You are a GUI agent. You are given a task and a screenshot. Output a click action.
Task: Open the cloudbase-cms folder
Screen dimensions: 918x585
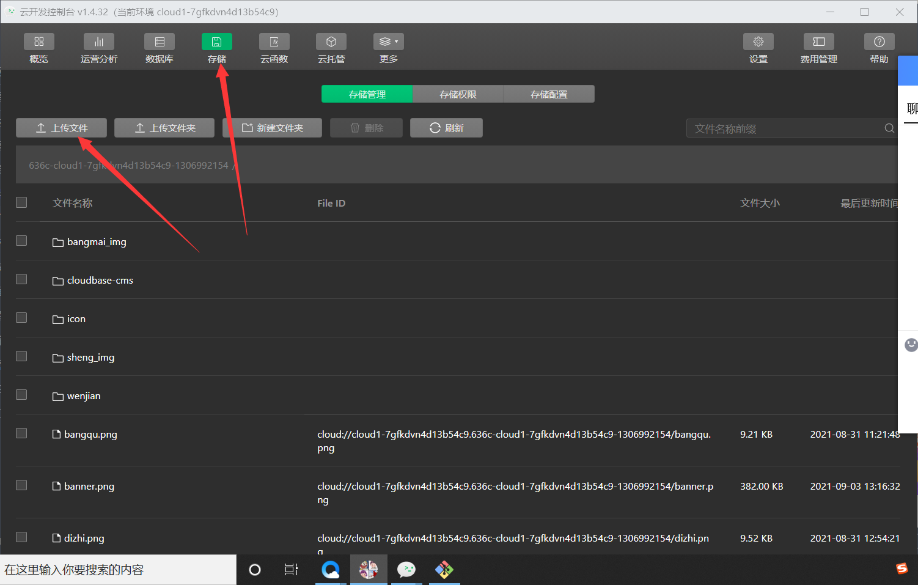100,281
